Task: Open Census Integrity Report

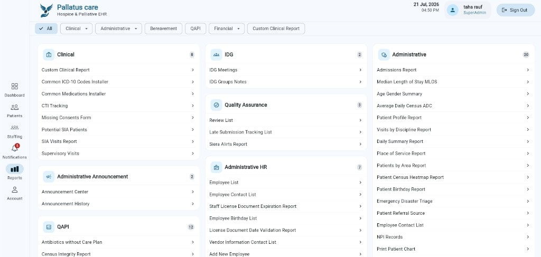Action: (119, 254)
